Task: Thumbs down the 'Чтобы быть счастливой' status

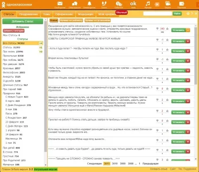Action: [157, 69]
